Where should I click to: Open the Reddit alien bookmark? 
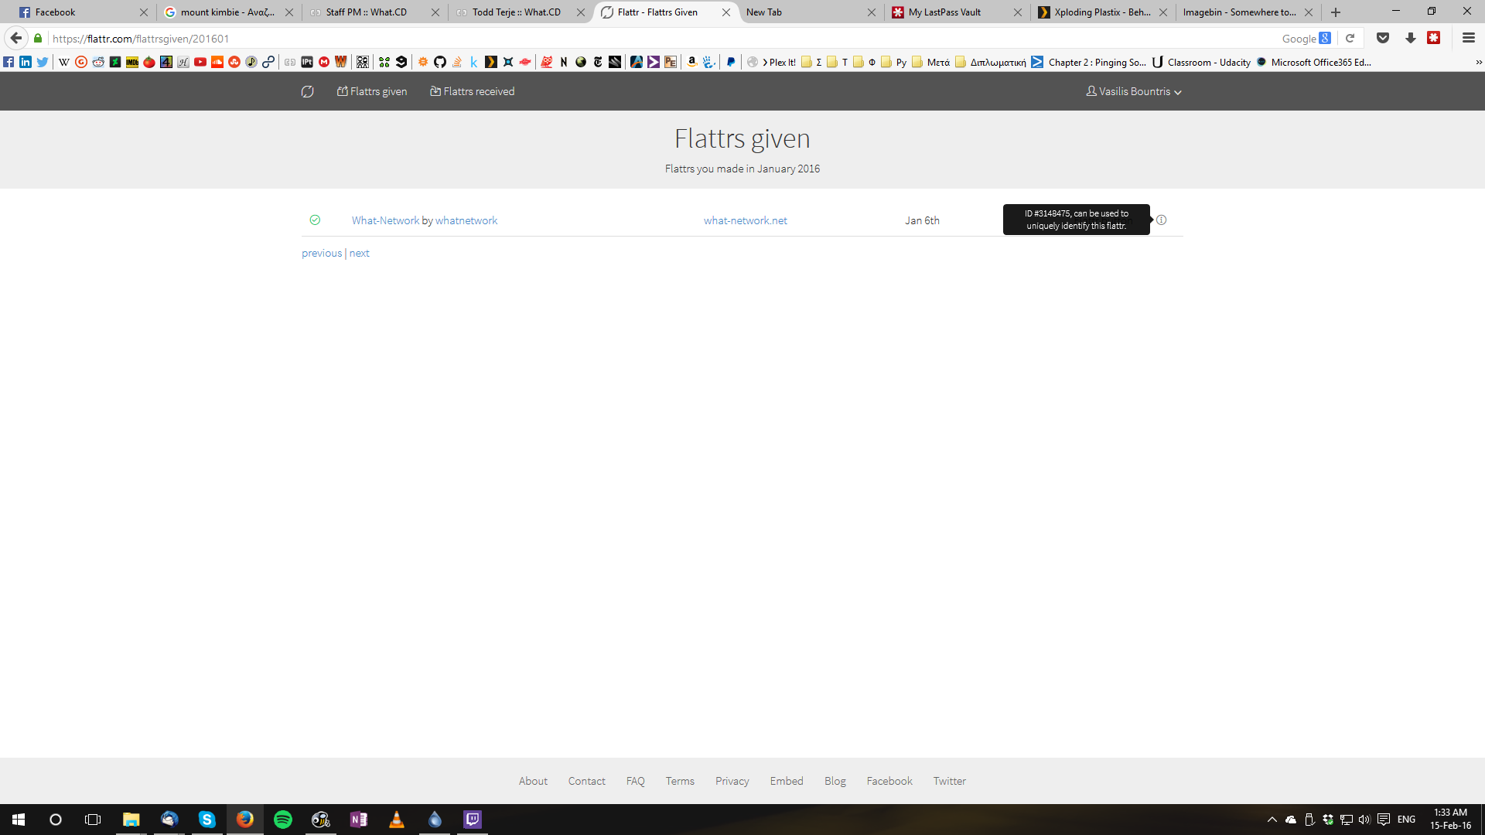[98, 62]
